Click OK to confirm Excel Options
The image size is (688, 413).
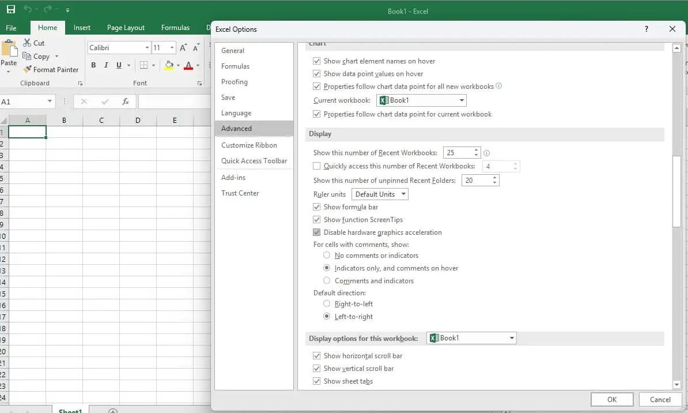[x=612, y=399]
